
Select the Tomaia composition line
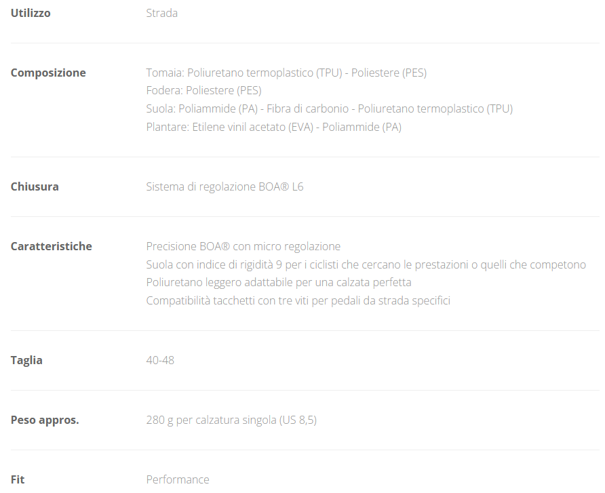pos(286,73)
